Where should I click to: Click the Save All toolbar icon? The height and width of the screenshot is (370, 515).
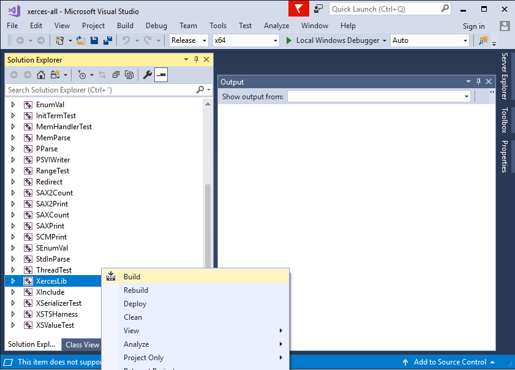(x=108, y=40)
